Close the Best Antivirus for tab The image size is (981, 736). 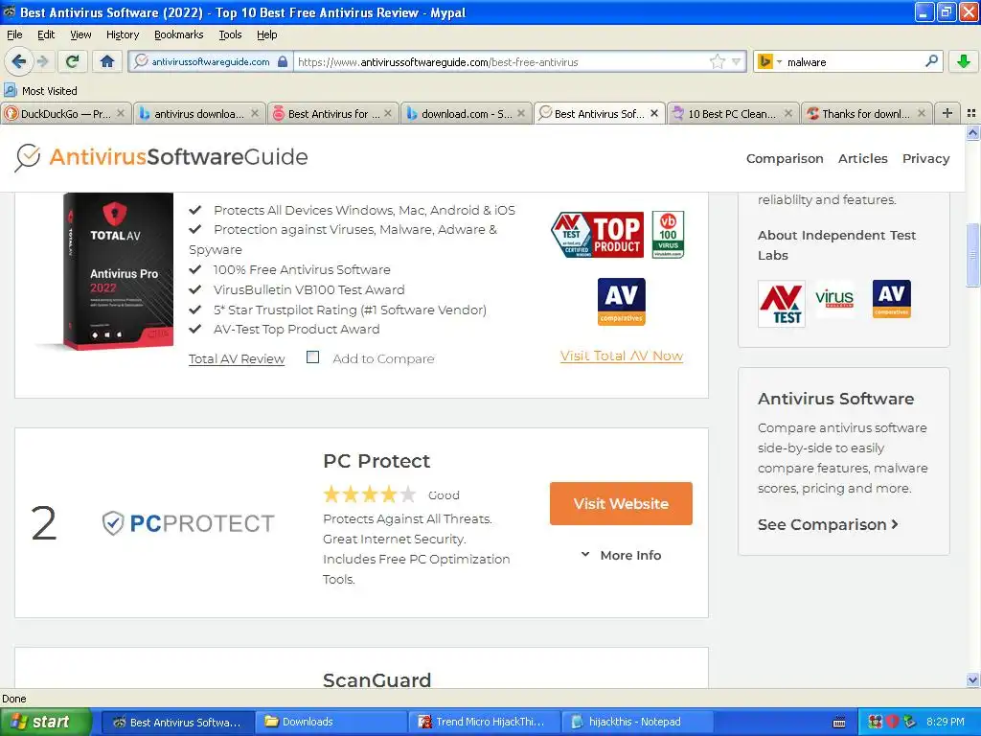[x=388, y=113]
